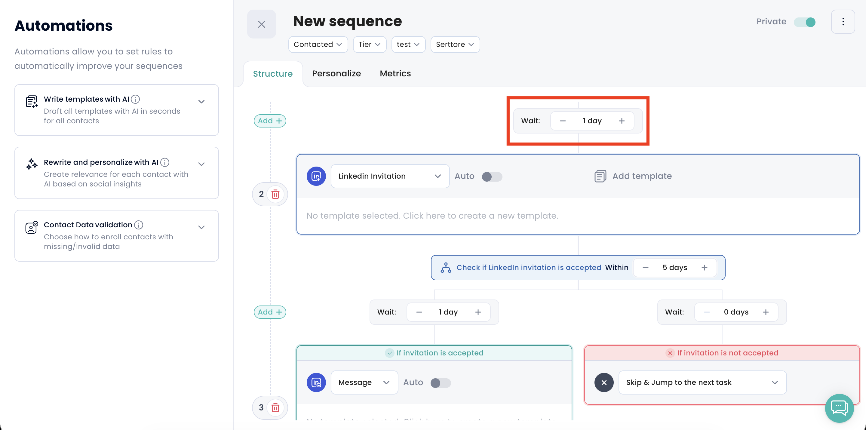Click No template selected text to create template

[432, 216]
